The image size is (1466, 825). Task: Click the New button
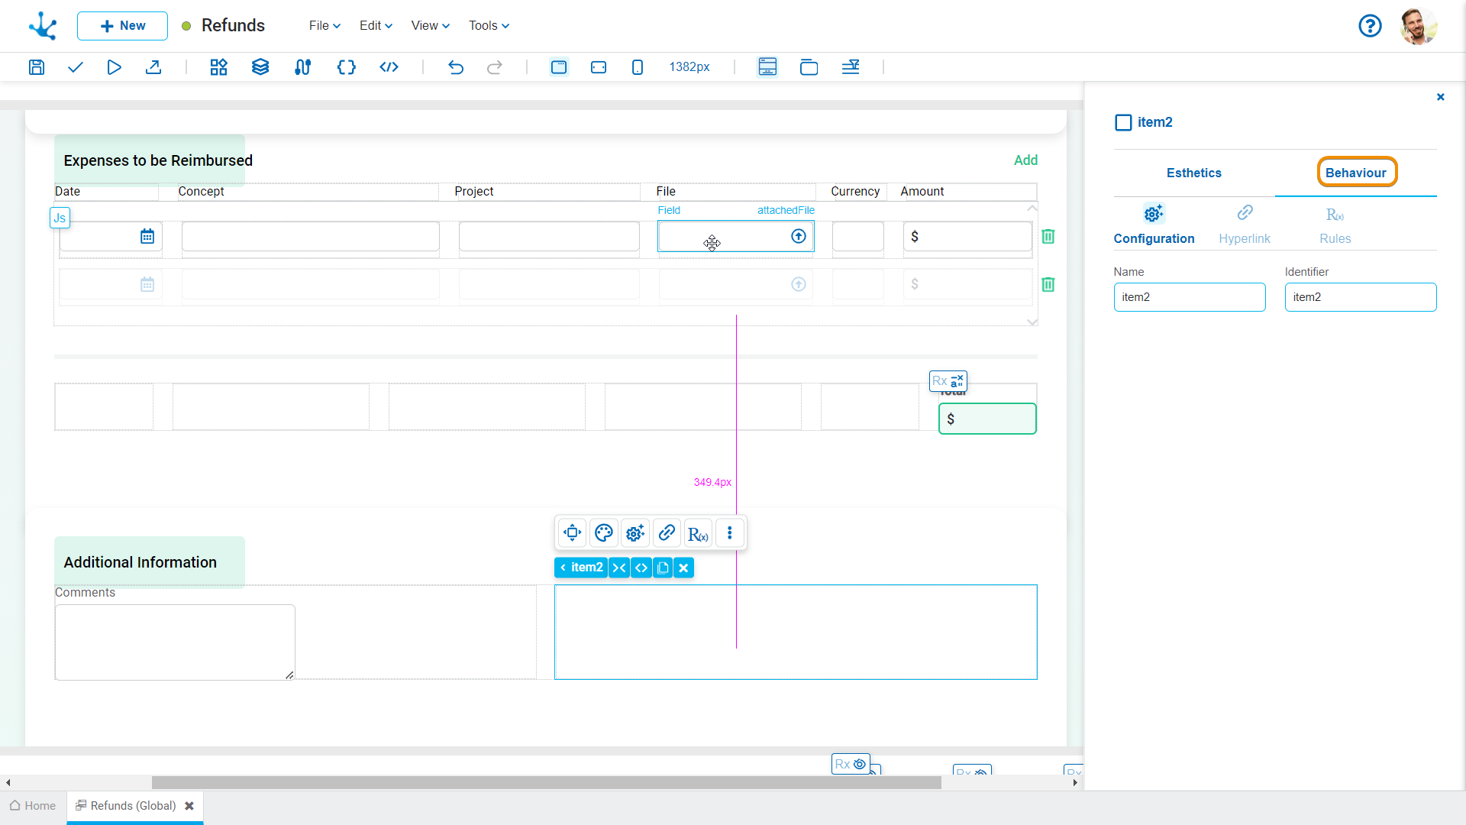122,25
